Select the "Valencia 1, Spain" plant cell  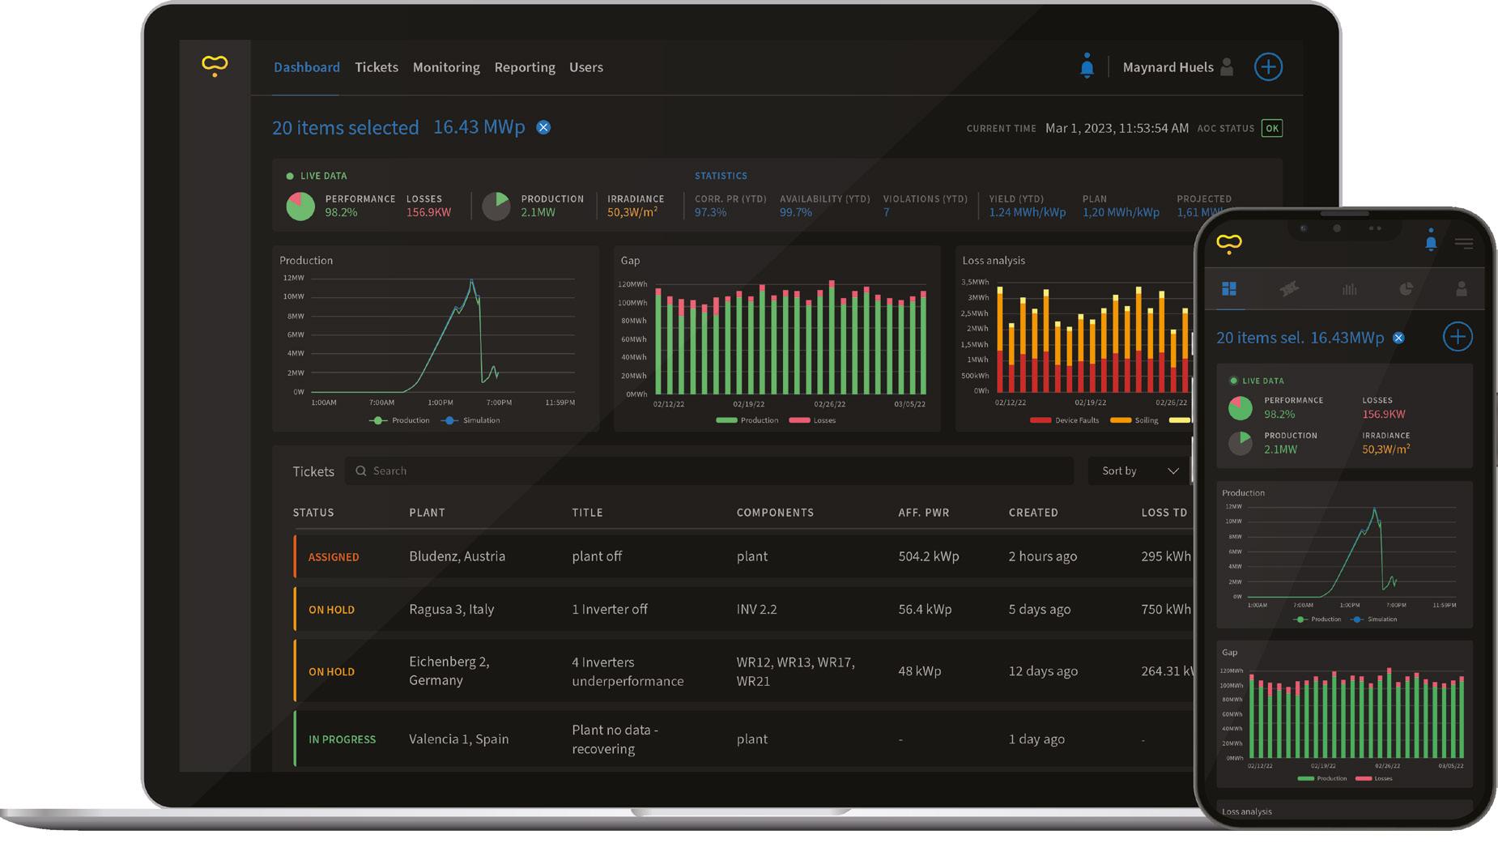pyautogui.click(x=458, y=739)
